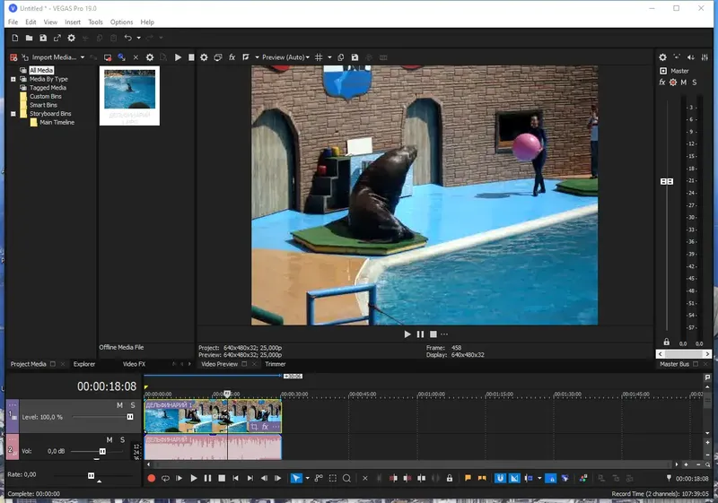Select the Zoom magnifier tool in timeline toolbar
The width and height of the screenshot is (718, 503).
pyautogui.click(x=346, y=479)
